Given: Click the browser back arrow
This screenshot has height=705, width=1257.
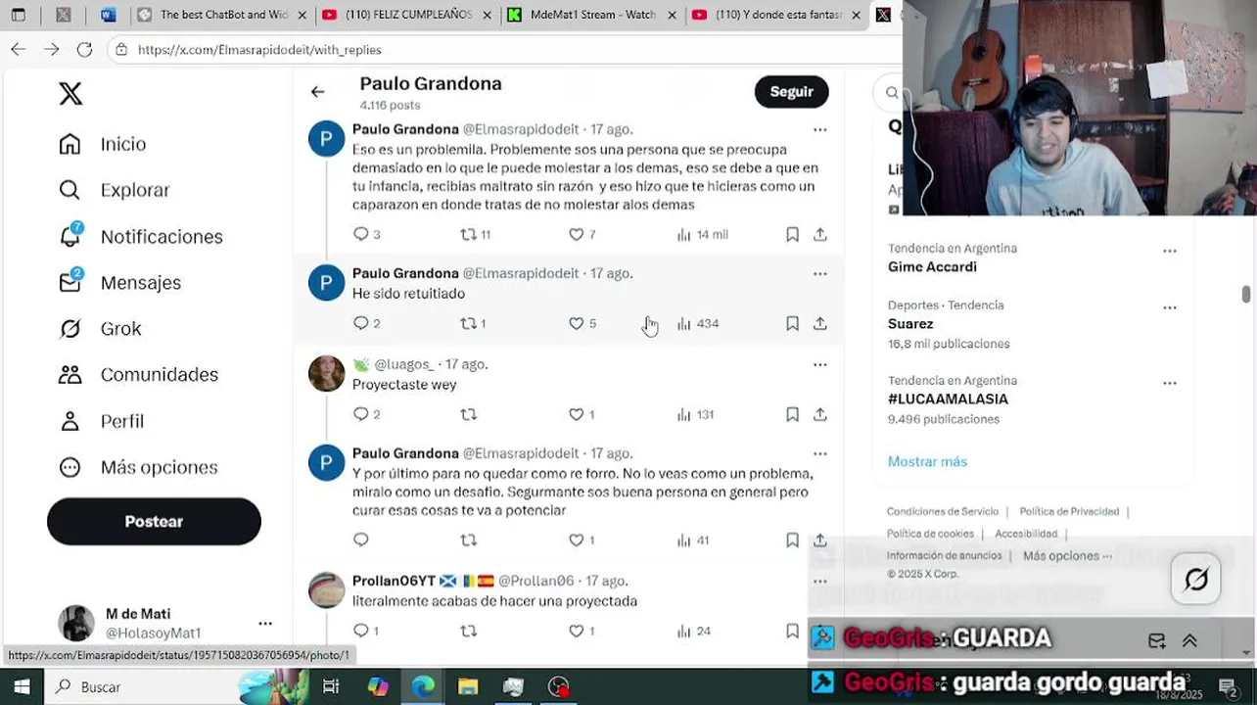Looking at the screenshot, I should [x=19, y=49].
